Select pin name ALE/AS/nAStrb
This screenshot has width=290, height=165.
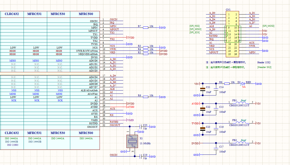tap(89, 90)
